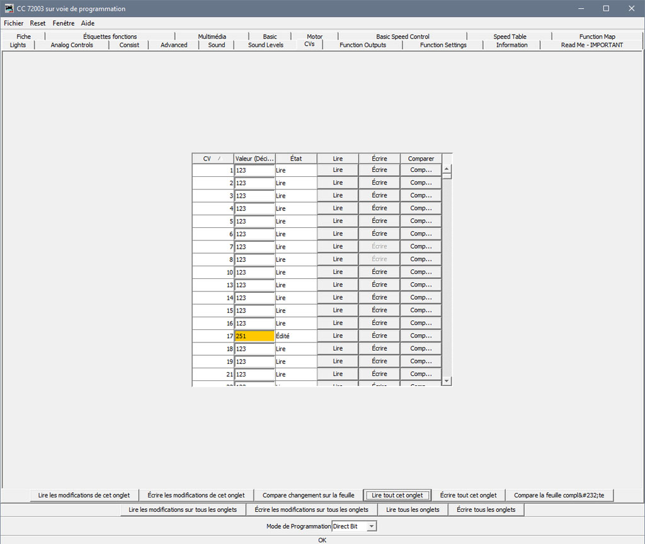Click the Lire button for CV 7
645x544 pixels.
[x=338, y=246]
